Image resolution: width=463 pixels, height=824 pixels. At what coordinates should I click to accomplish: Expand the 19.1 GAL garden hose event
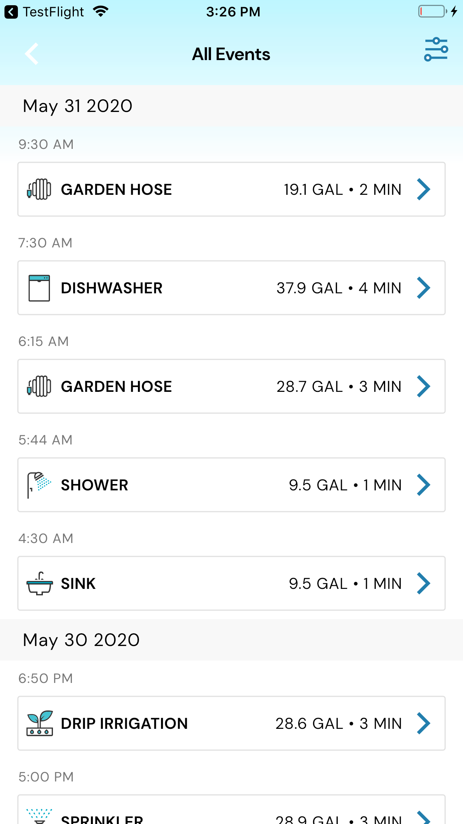click(423, 189)
